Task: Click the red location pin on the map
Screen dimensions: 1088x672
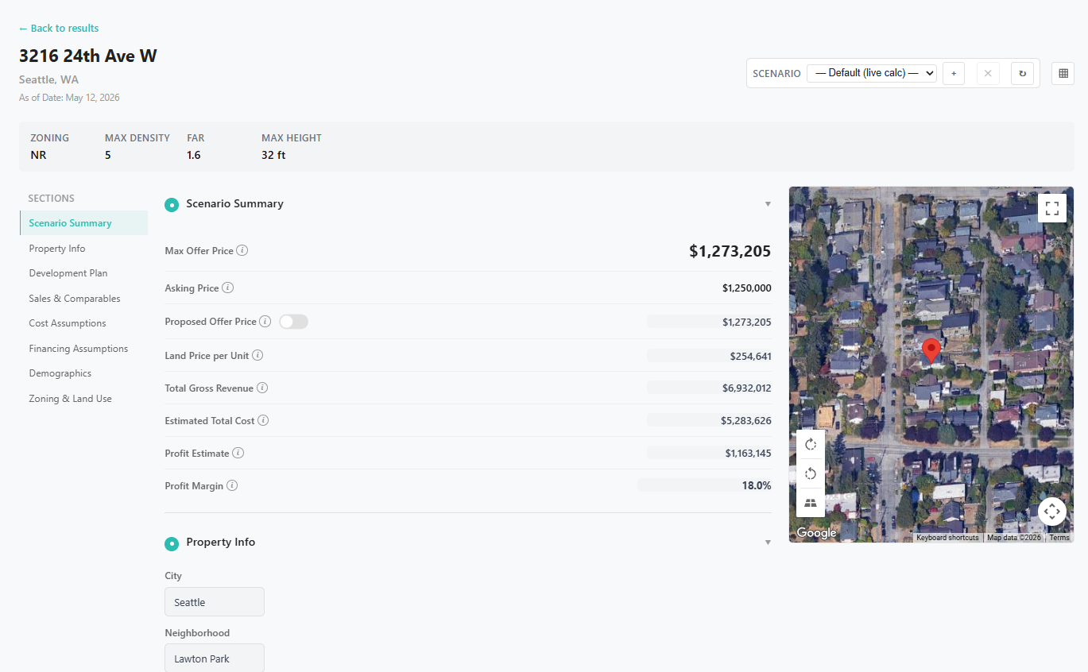Action: click(x=931, y=351)
